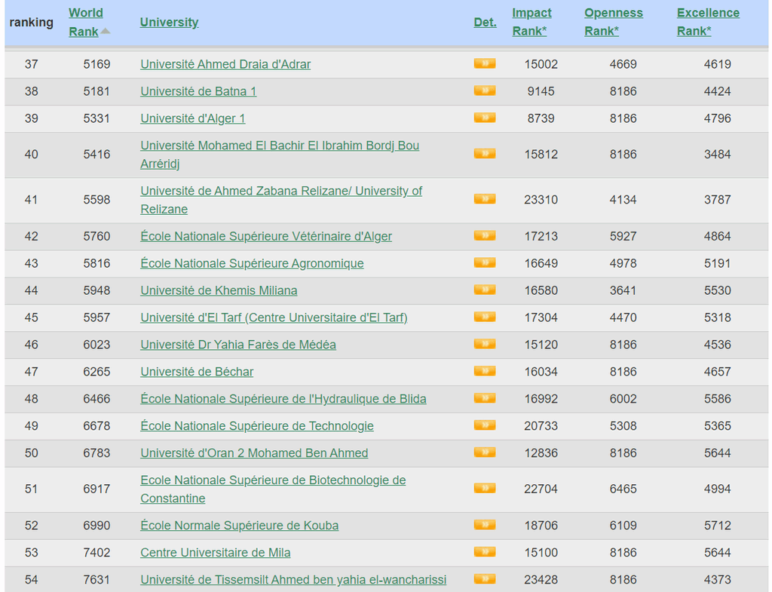772x592 pixels.
Task: Select impact rank value 23428
Action: (541, 580)
